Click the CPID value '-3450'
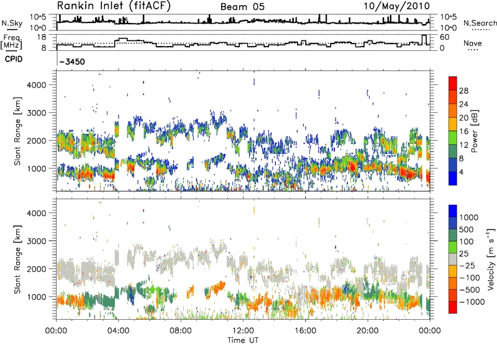Viewport: 497px width, 344px height. click(x=72, y=61)
